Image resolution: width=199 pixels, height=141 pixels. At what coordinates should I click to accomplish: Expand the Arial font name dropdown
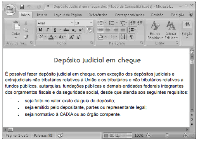(72, 23)
